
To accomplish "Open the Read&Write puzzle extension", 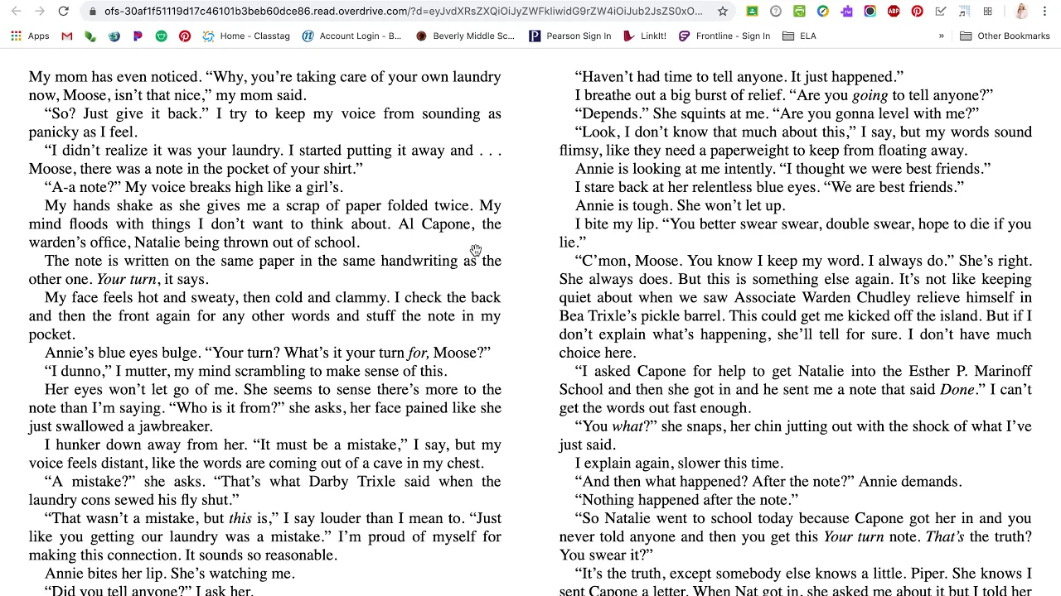I will (x=846, y=12).
